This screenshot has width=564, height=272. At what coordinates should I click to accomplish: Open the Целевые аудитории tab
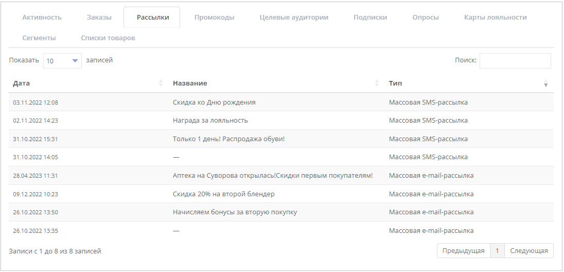coord(294,18)
